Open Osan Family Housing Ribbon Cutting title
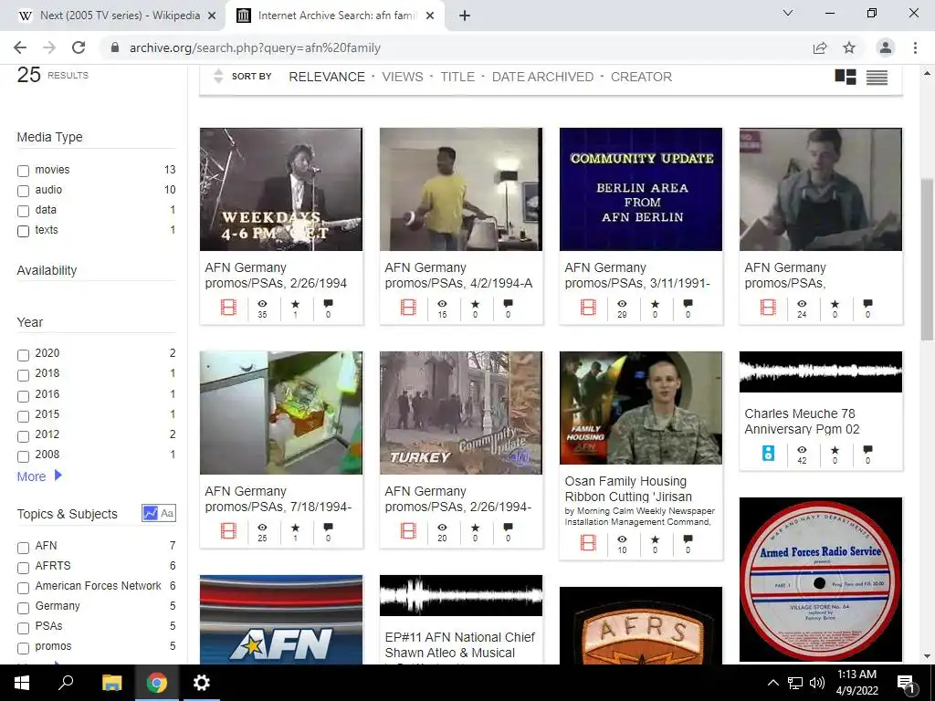 (628, 489)
